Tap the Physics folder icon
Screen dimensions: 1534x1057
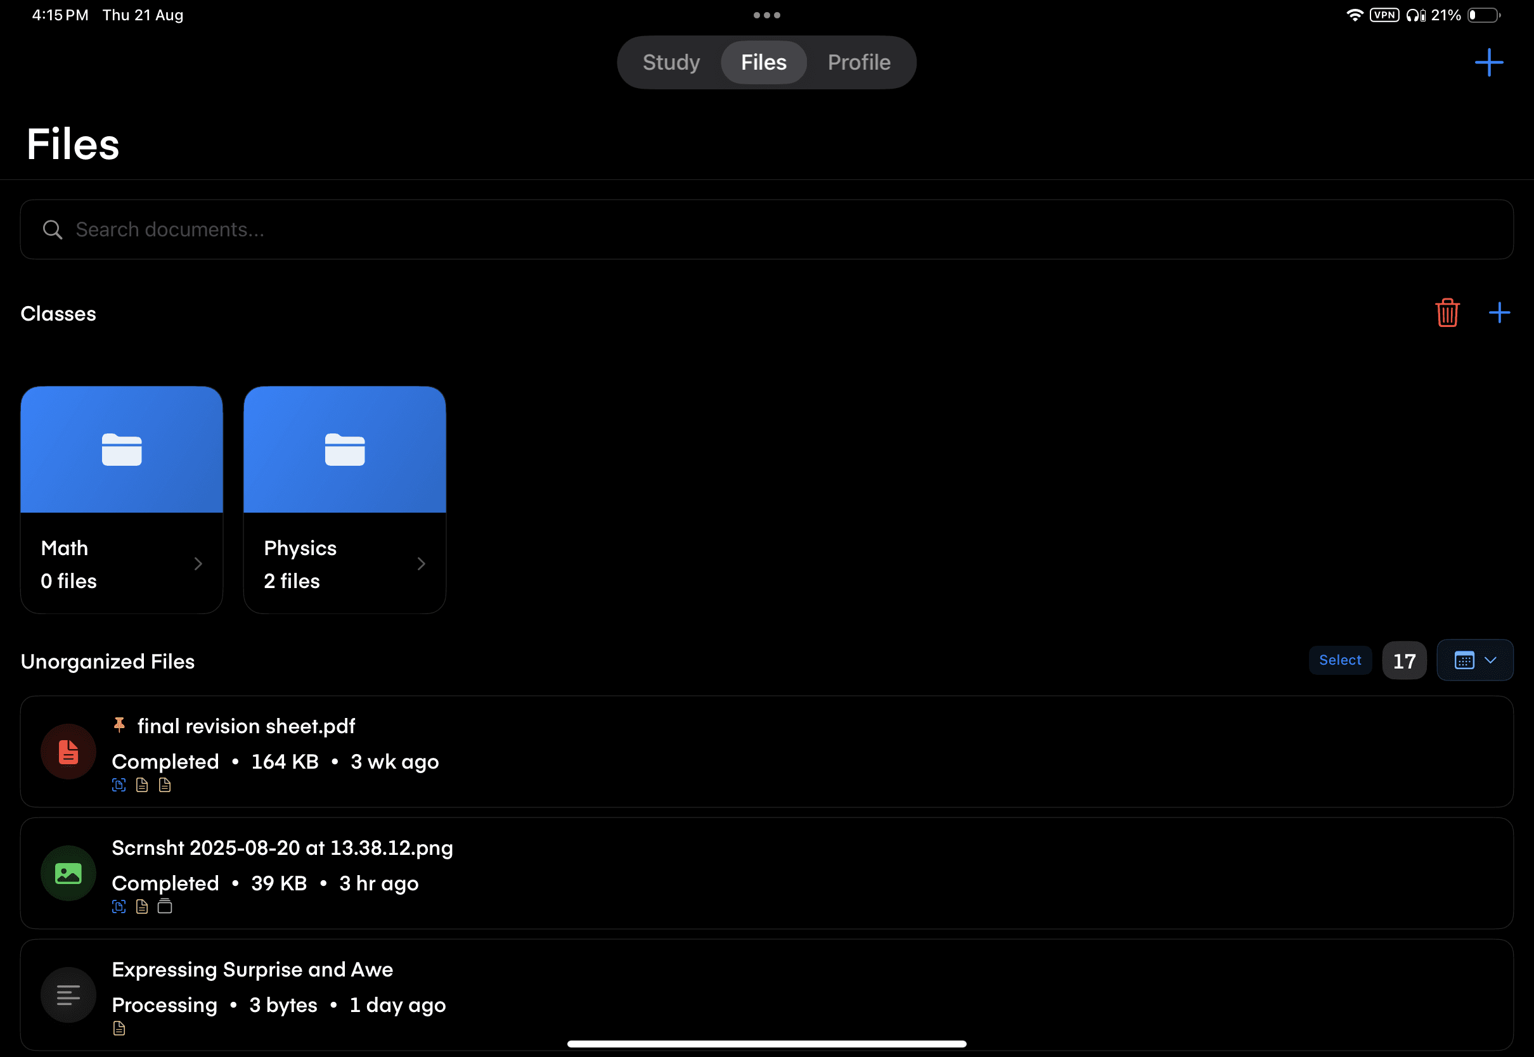(x=345, y=450)
